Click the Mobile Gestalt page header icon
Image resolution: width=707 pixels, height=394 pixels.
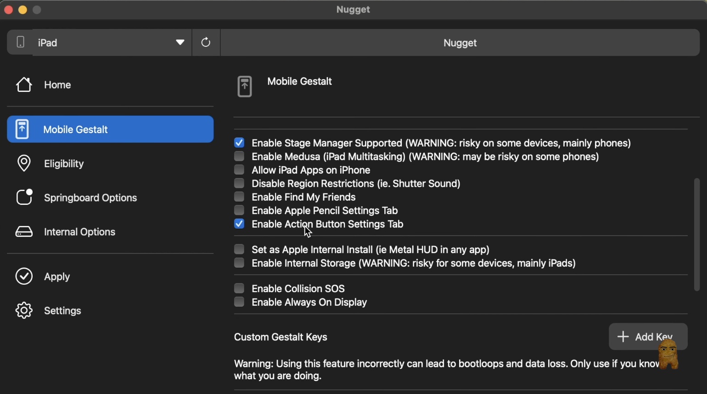click(x=245, y=86)
